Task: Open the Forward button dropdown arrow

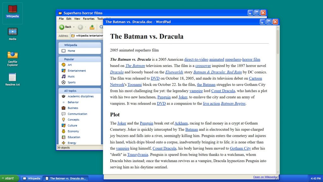Action: (85, 27)
